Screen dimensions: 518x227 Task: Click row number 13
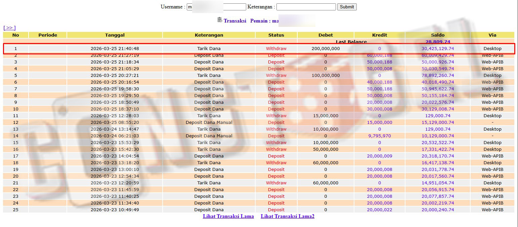click(x=16, y=129)
